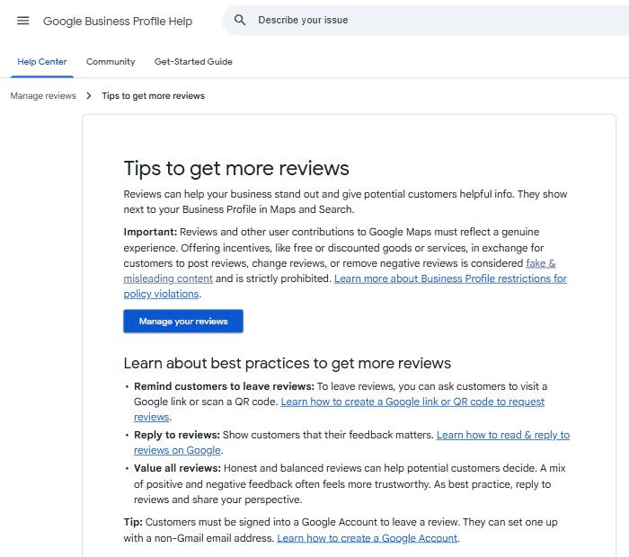Click the breadcrumb chevron arrow
629x557 pixels.
[89, 96]
